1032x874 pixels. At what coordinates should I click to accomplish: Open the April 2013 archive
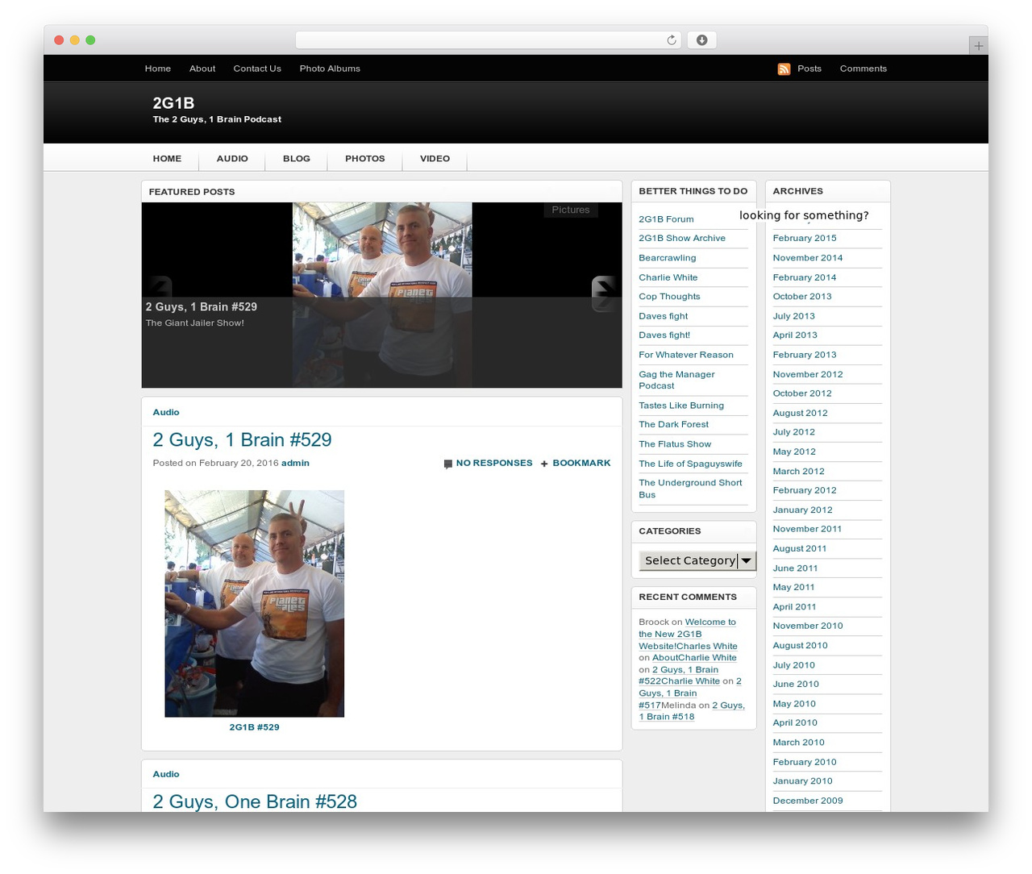[795, 335]
